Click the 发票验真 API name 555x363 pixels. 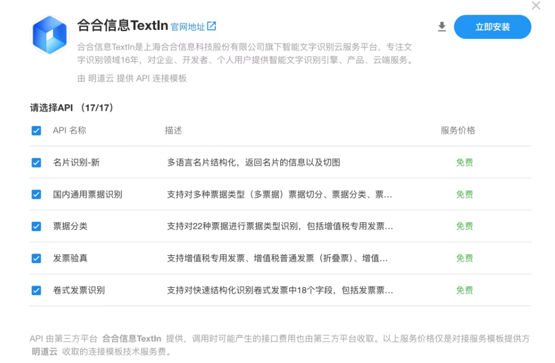click(x=70, y=258)
